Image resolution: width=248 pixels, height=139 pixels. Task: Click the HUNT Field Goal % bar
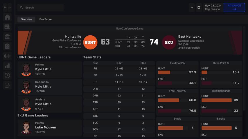(x=164, y=72)
